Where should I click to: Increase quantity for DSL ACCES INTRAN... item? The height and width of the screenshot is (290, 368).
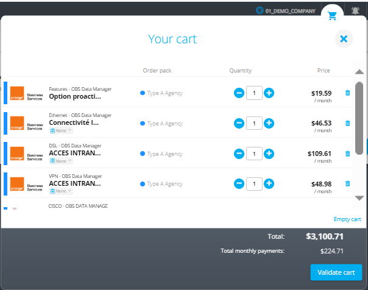(269, 154)
